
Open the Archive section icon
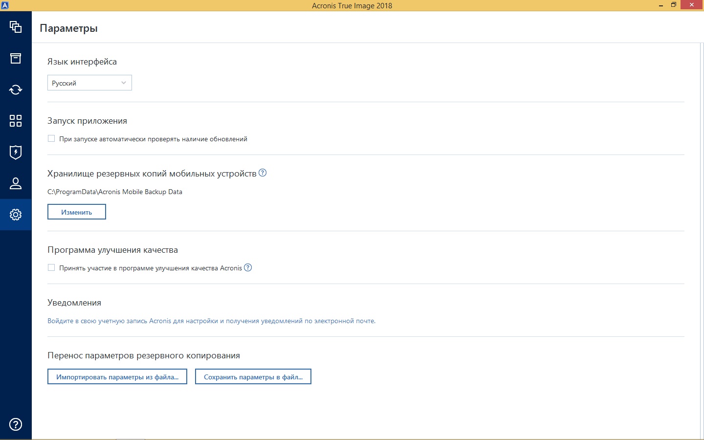point(16,59)
